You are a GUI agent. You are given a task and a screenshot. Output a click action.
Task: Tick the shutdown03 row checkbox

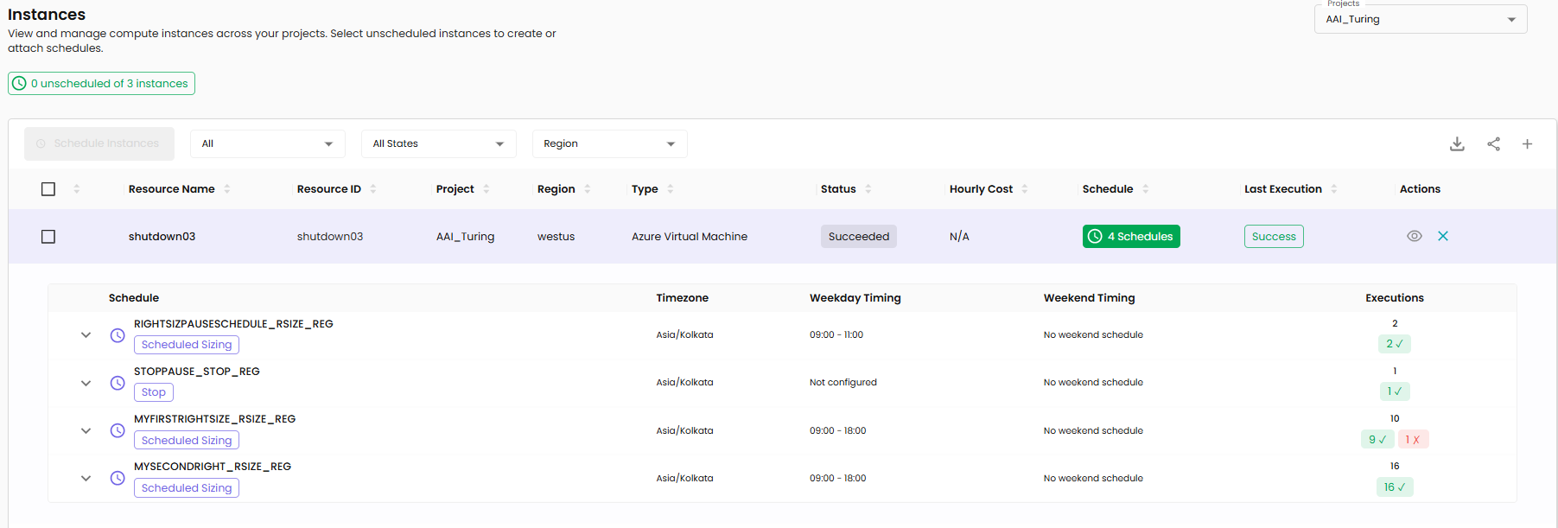click(48, 237)
